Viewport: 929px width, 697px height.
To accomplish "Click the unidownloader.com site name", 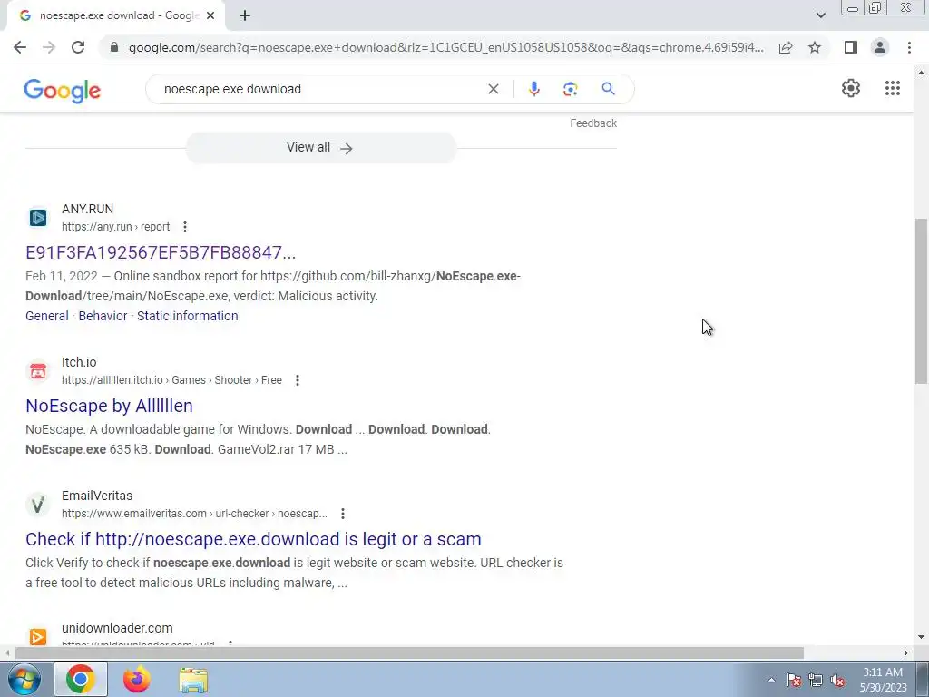I will point(117,628).
